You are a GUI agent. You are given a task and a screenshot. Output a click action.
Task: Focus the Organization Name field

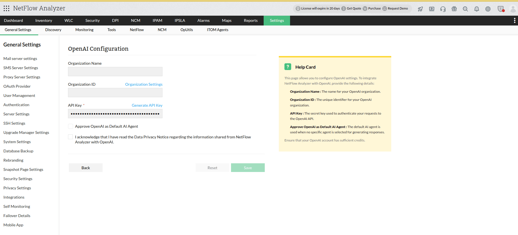coord(115,71)
